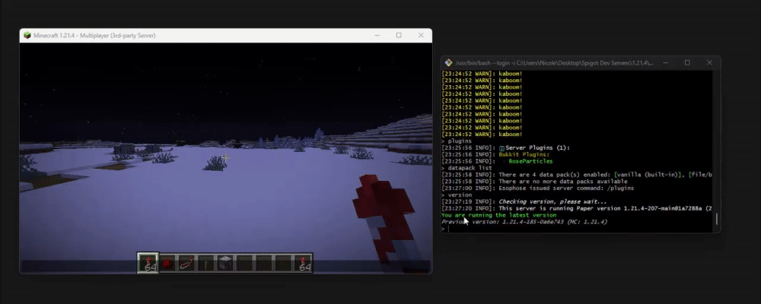Click the yellow crosshair in the game view
This screenshot has width=761, height=304.
coord(226,158)
